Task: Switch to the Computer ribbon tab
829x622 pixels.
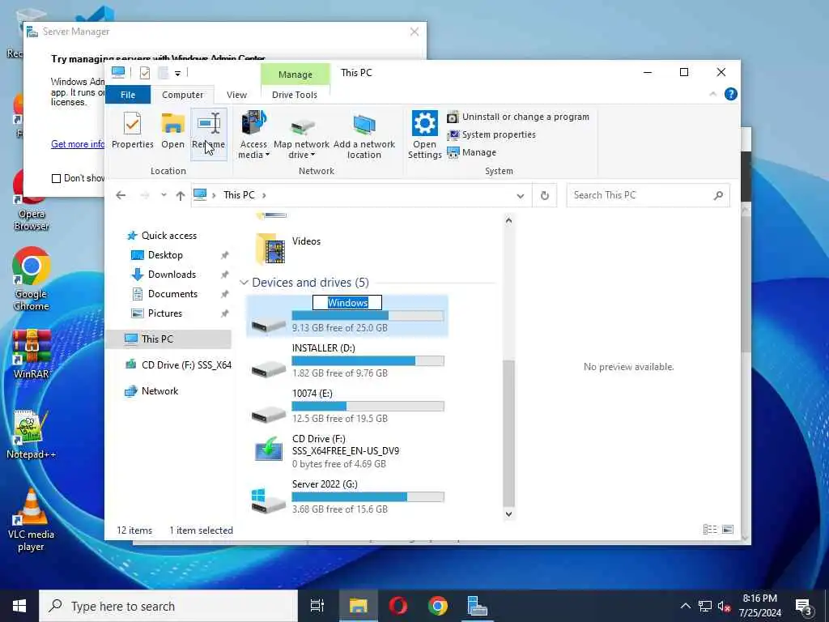Action: (x=182, y=95)
